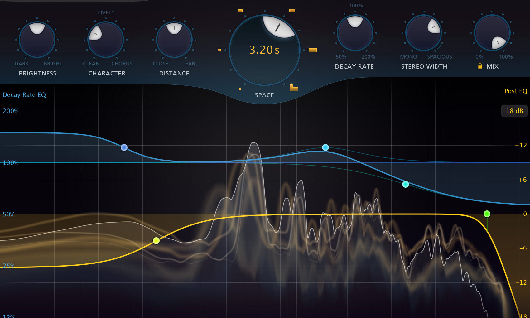Screen dimensions: 530x318
Task: Click the small square room icon below Space knob
Action: tap(240, 89)
